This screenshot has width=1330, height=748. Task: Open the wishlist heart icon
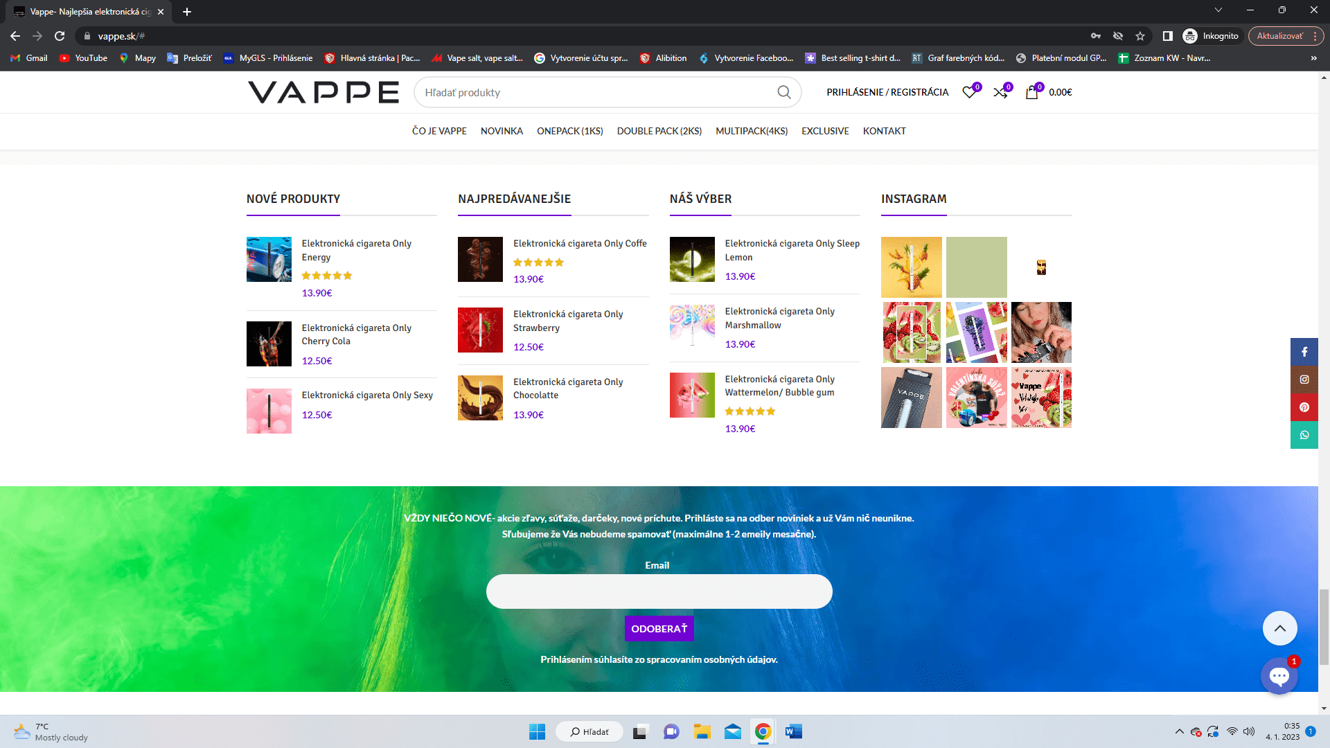click(969, 92)
